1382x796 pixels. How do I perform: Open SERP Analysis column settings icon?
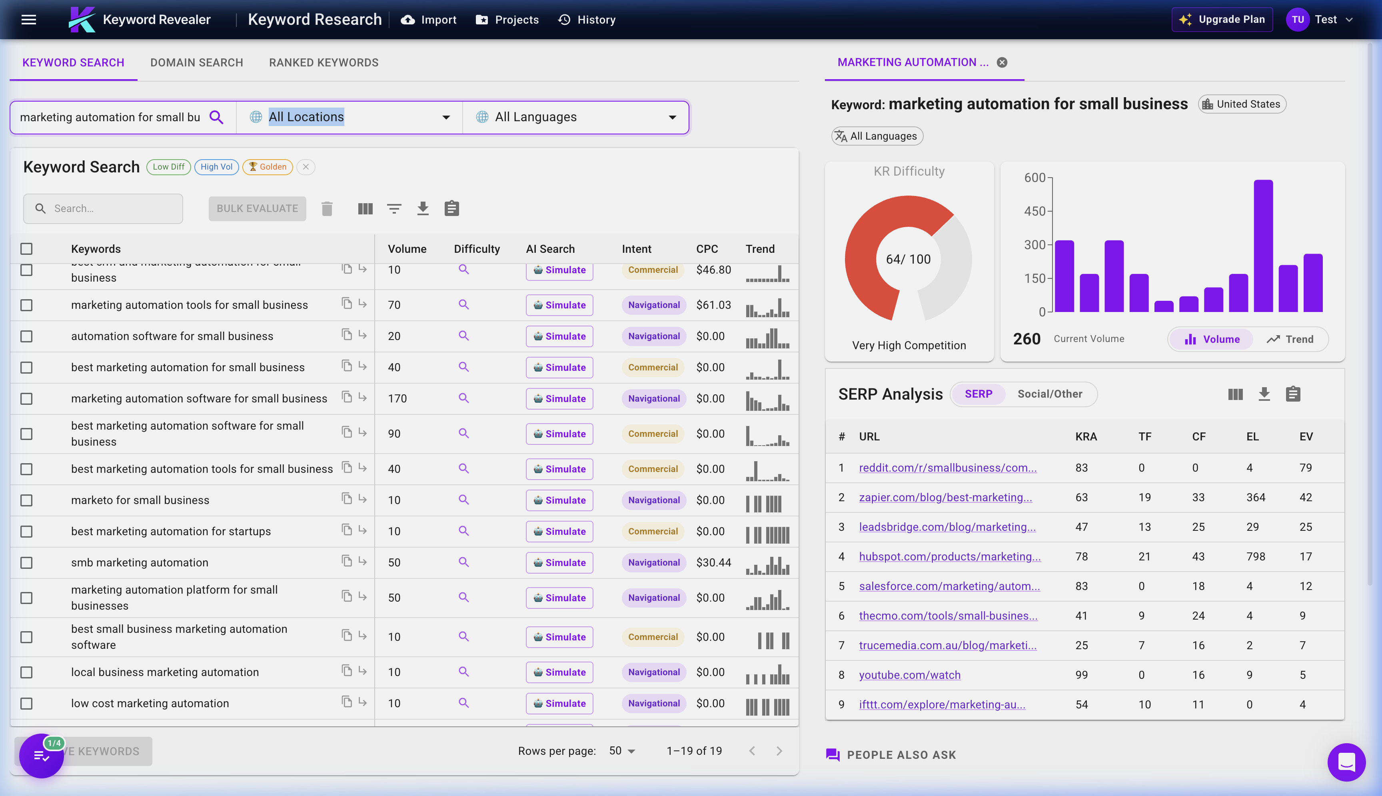[x=1235, y=394]
